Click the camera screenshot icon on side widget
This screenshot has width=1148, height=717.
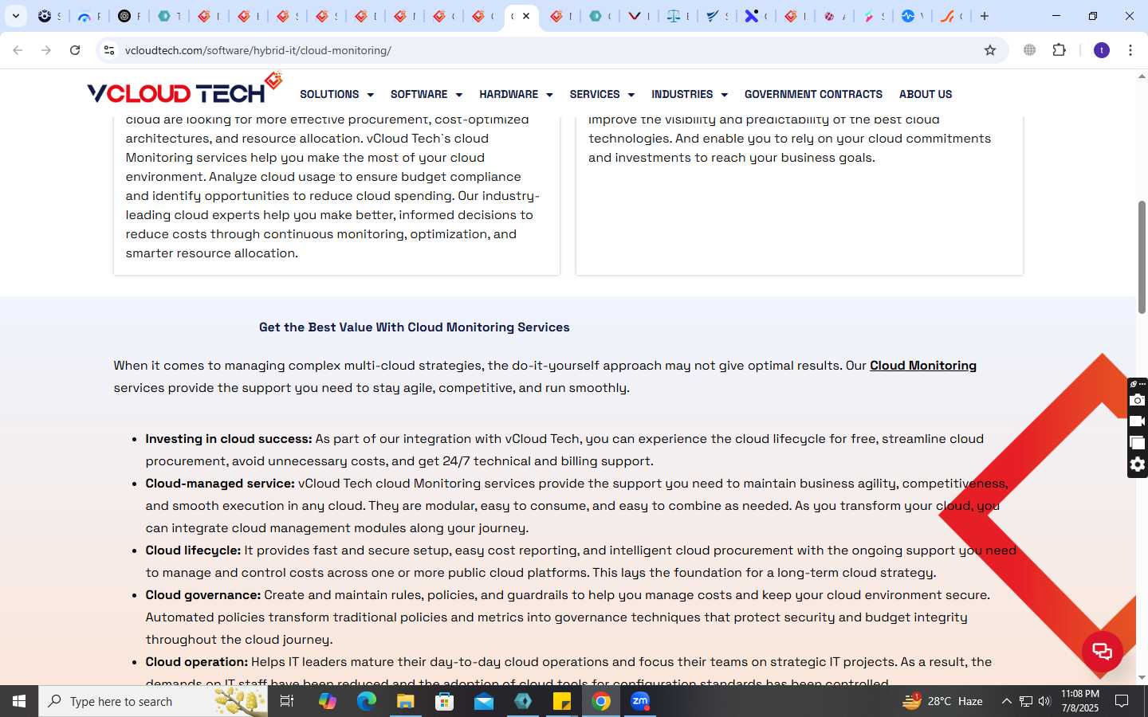point(1138,400)
